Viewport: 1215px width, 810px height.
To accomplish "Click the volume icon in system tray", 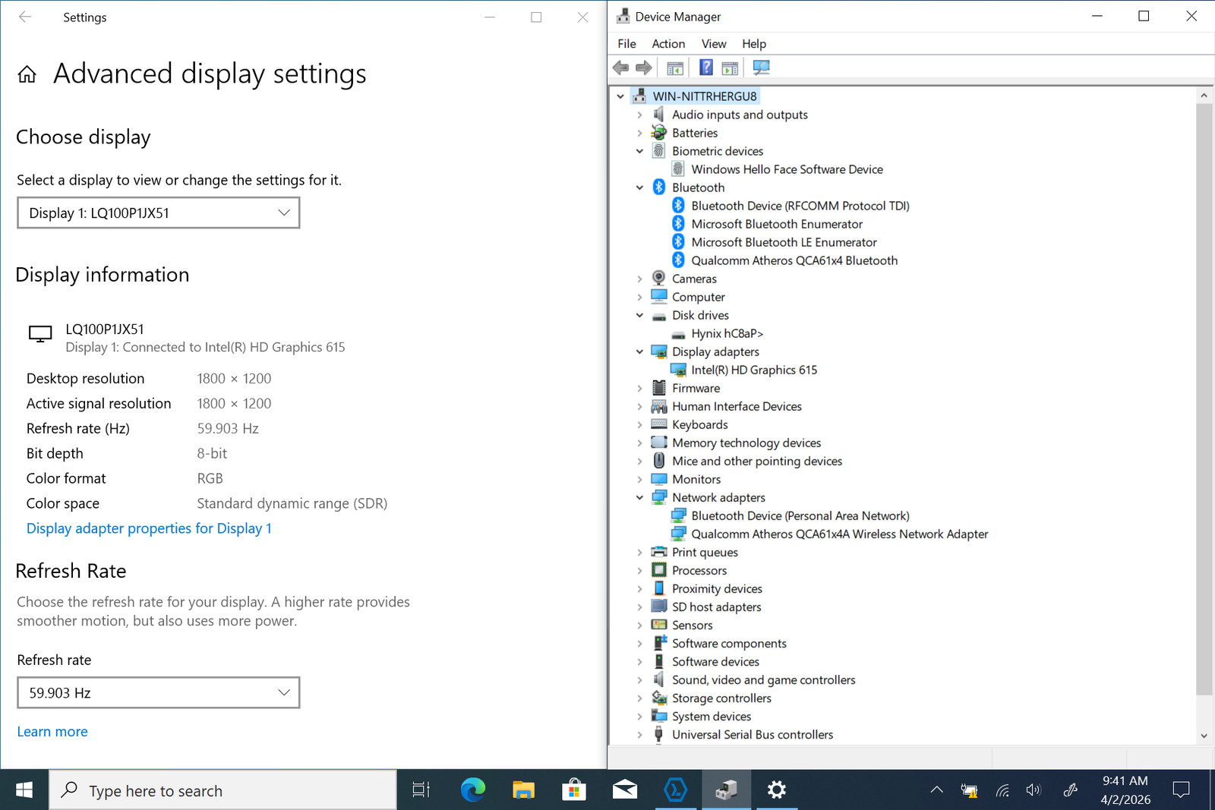I will click(1033, 790).
